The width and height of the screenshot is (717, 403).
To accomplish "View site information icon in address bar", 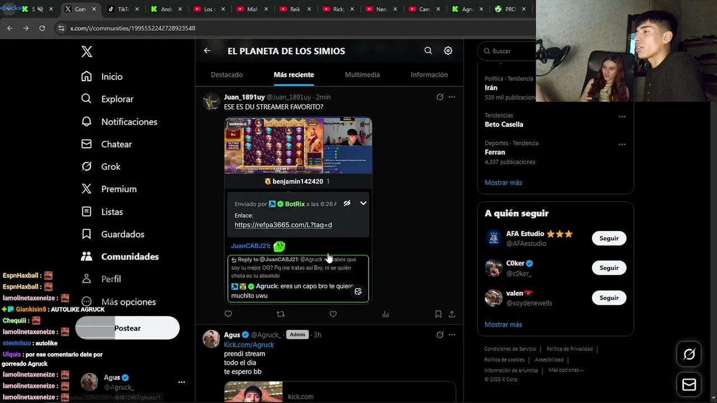I will [x=62, y=28].
